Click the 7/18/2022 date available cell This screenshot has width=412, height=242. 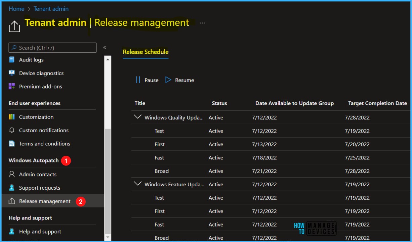(264, 158)
